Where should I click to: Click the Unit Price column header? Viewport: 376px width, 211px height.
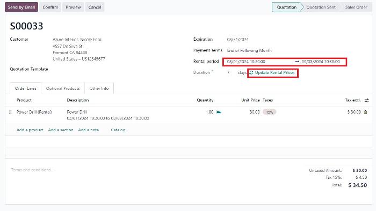click(250, 100)
